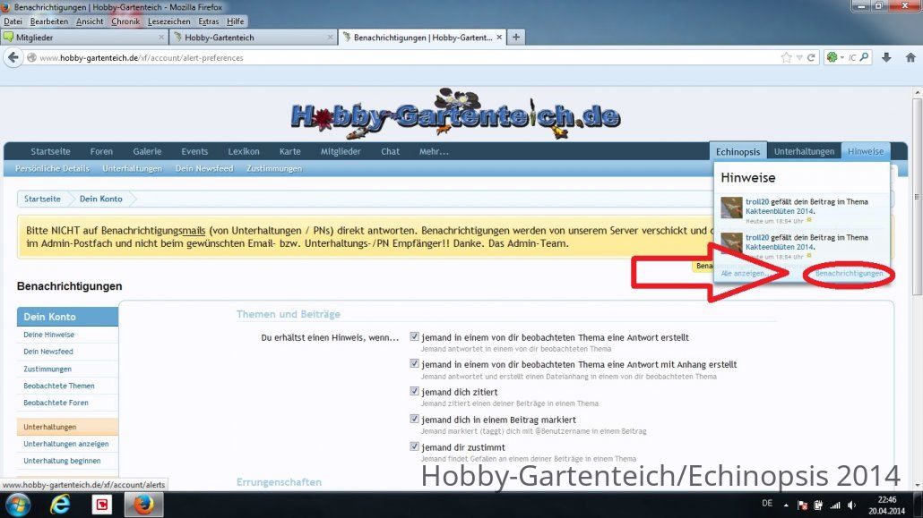Go to the browser home page icon

[910, 57]
